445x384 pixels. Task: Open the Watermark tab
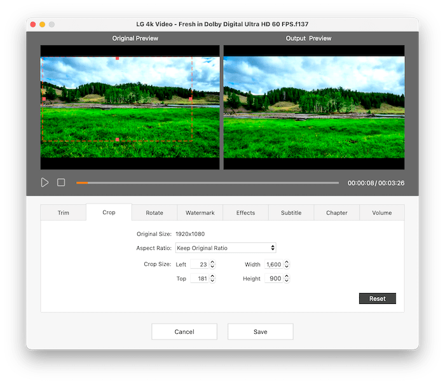click(x=200, y=213)
